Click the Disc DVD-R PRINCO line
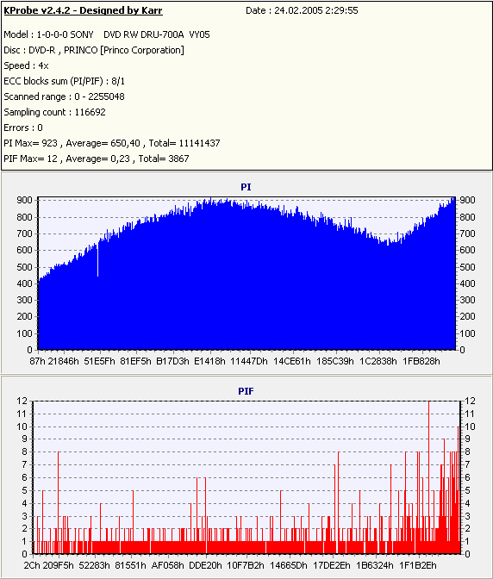 94,50
